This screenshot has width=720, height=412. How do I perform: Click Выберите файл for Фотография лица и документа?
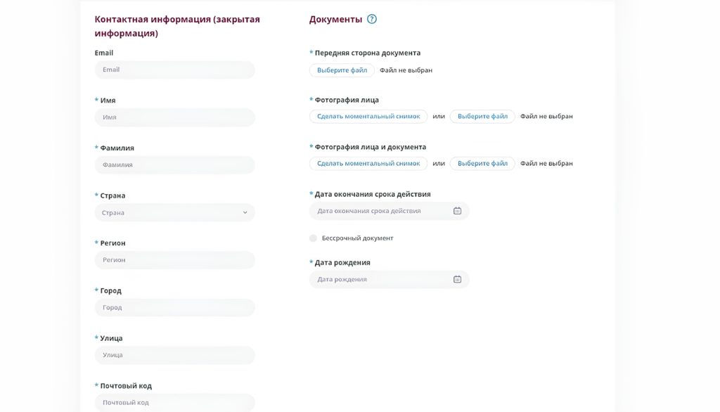click(482, 163)
